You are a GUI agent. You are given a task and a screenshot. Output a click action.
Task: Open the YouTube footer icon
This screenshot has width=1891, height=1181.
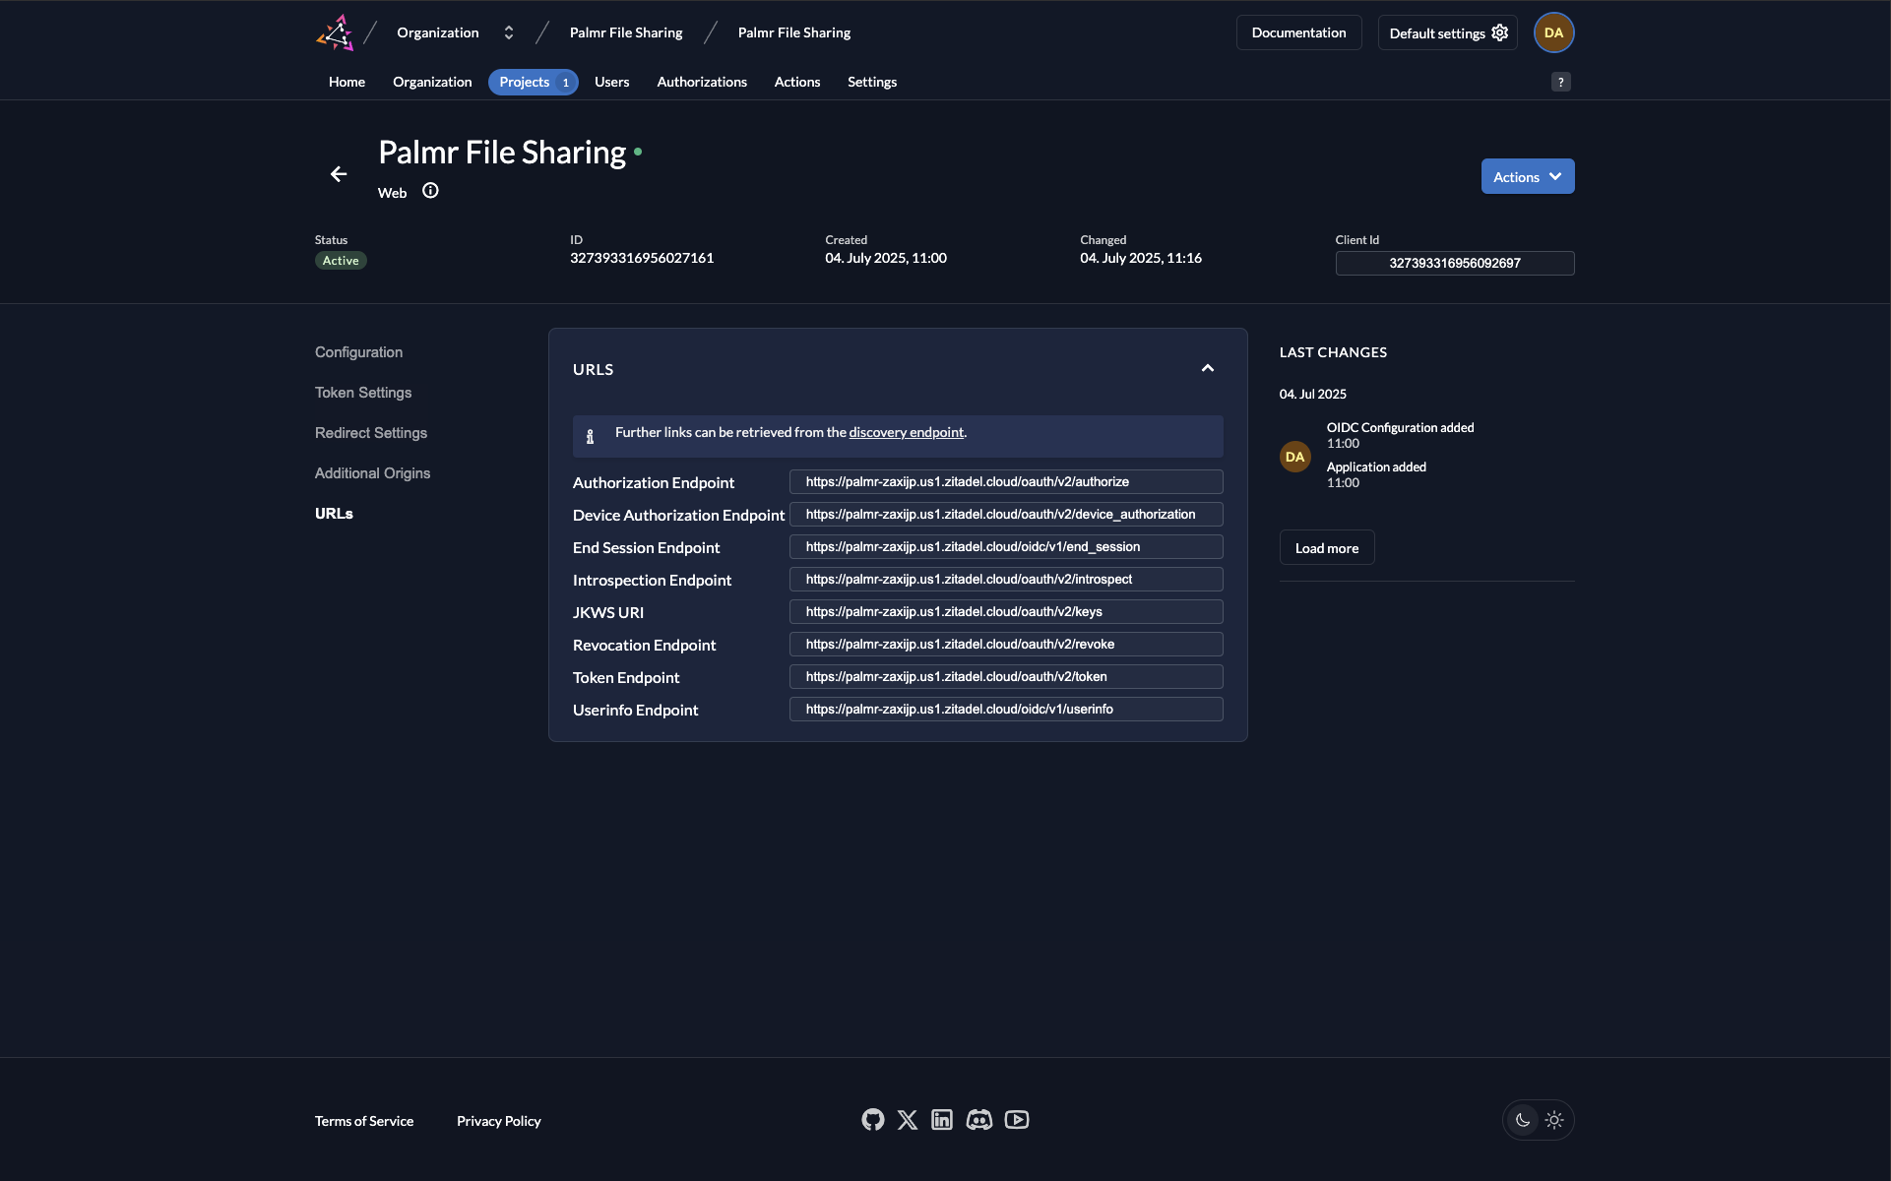point(1017,1120)
